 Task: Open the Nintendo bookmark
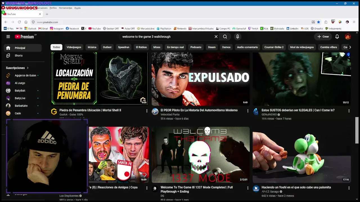point(180,28)
